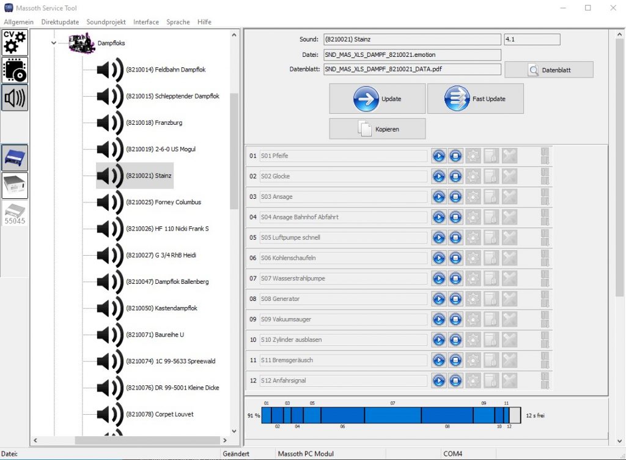Screen dimensions: 626x460
Task: Click the Kopieren copy button
Action: [377, 128]
